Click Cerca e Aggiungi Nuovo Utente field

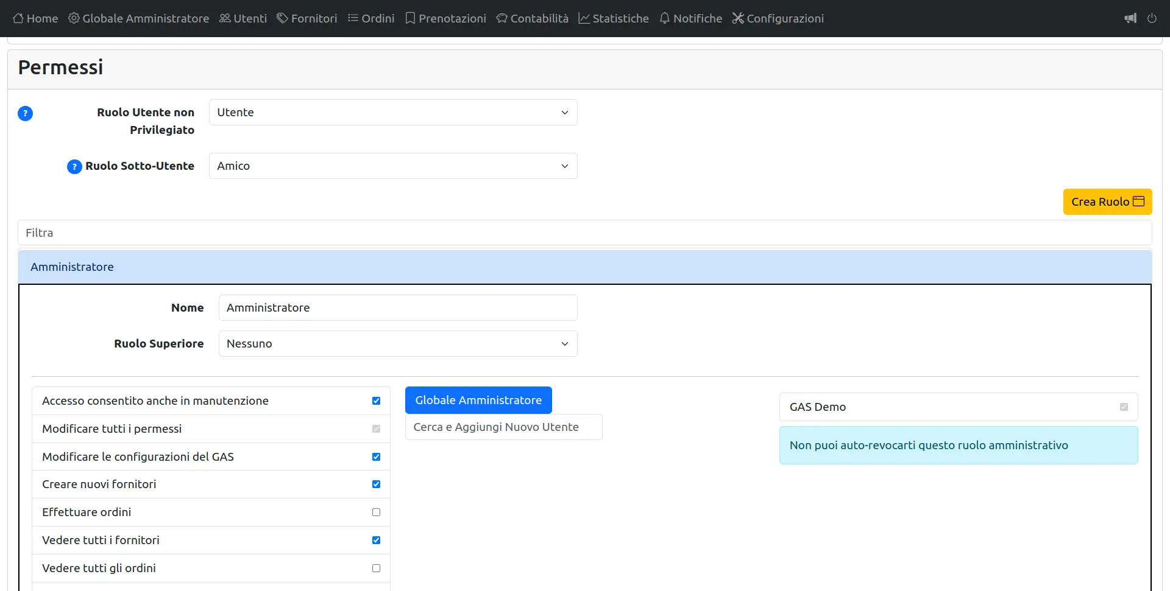(503, 427)
